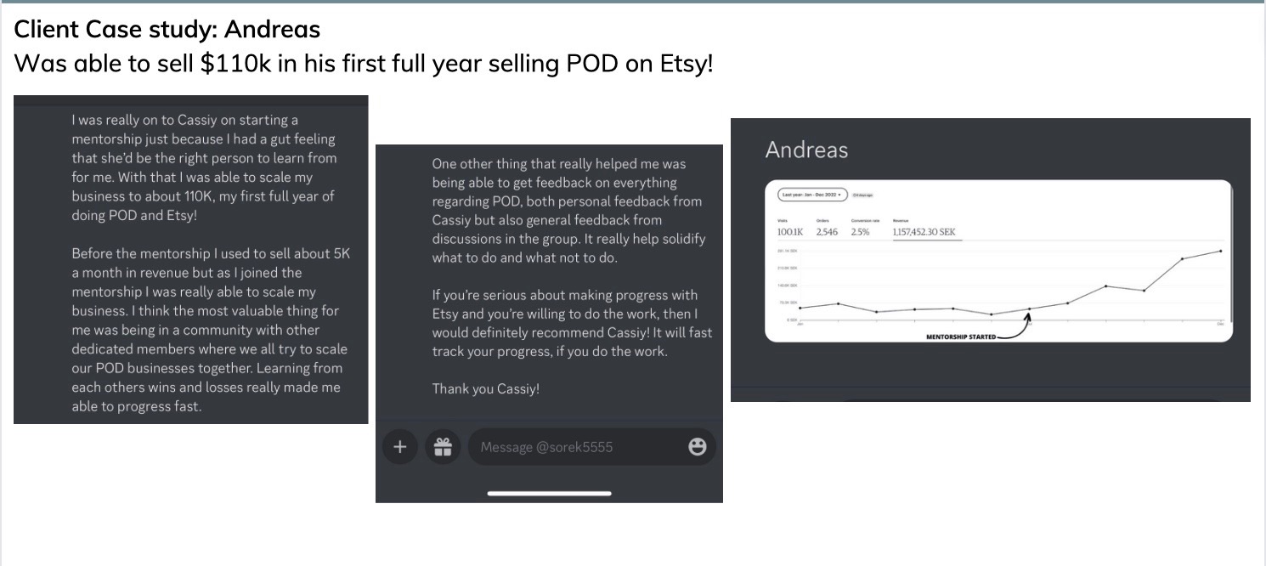Click the Client Case study: Andreas title
The width and height of the screenshot is (1266, 566).
[167, 30]
